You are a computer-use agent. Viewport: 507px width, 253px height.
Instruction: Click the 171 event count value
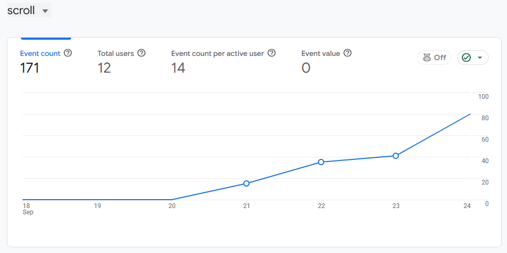29,68
